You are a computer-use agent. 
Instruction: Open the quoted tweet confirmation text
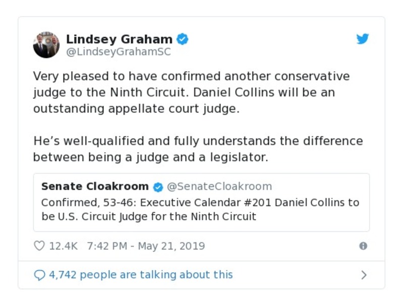[x=200, y=210]
